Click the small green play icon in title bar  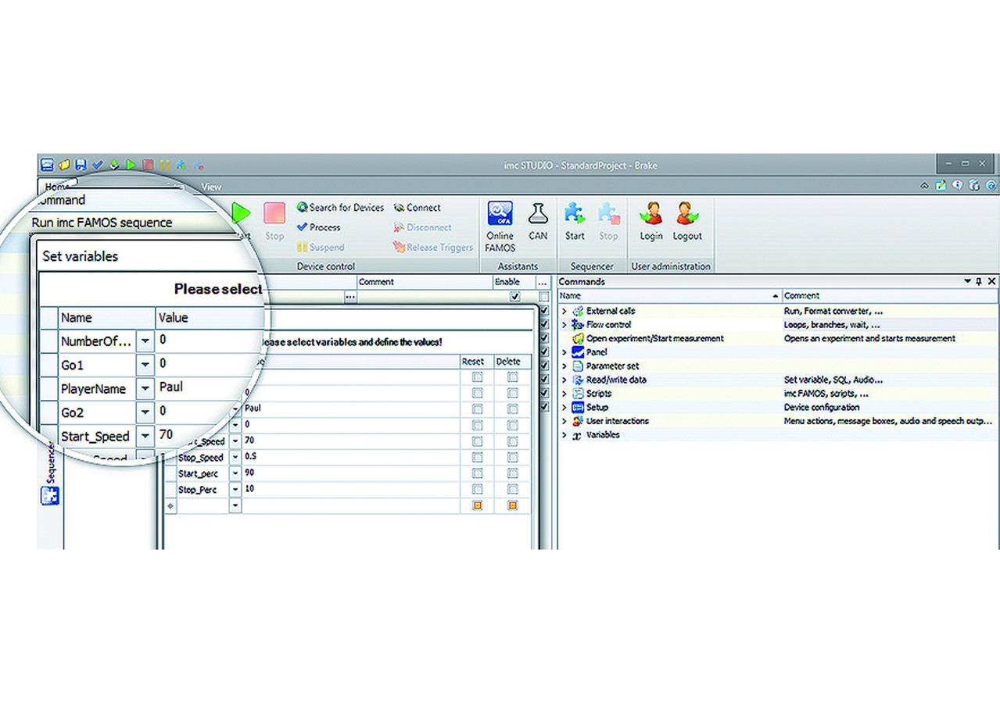131,165
